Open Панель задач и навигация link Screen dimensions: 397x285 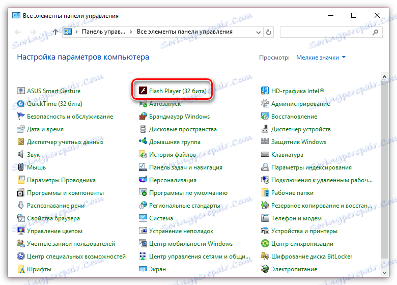186,167
